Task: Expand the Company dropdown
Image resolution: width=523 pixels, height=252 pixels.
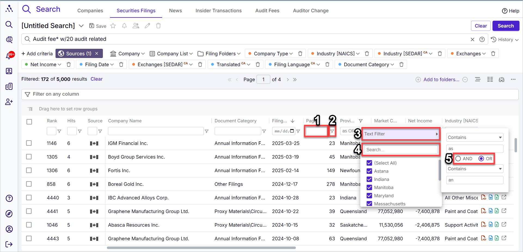Action: tap(127, 54)
